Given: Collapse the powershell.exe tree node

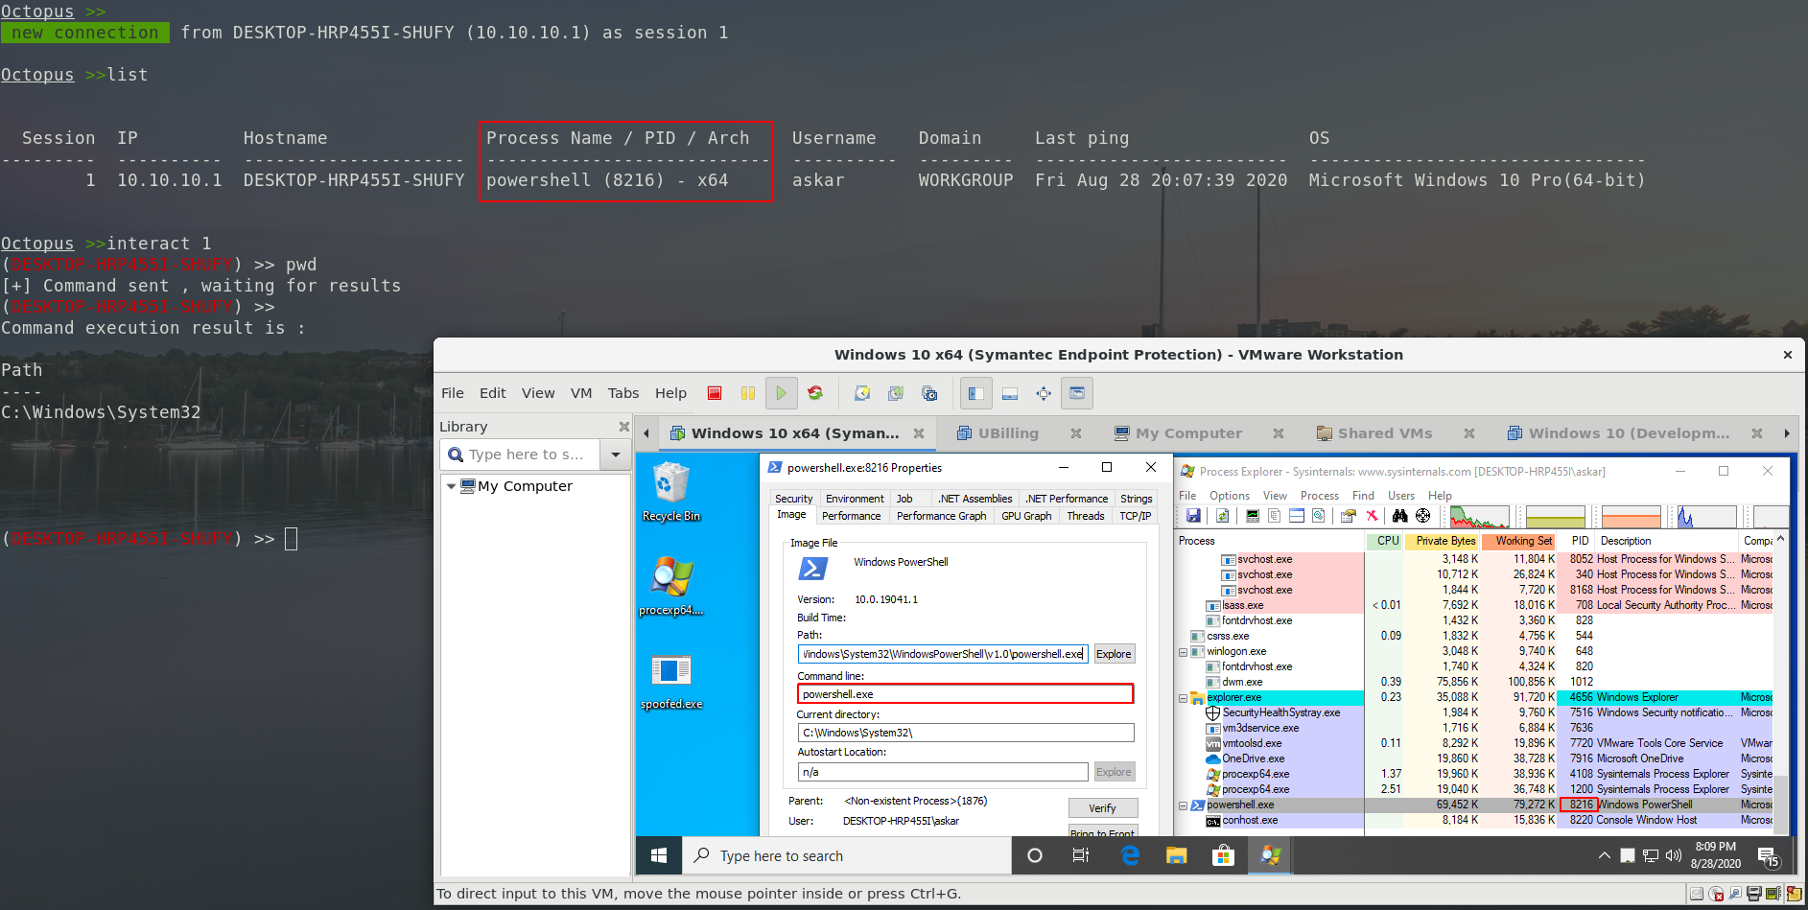Looking at the screenshot, I should coord(1183,805).
